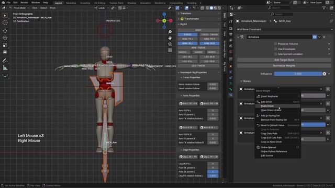
Task: Choose Insert Keyframe from context menu
Action: (x=278, y=96)
